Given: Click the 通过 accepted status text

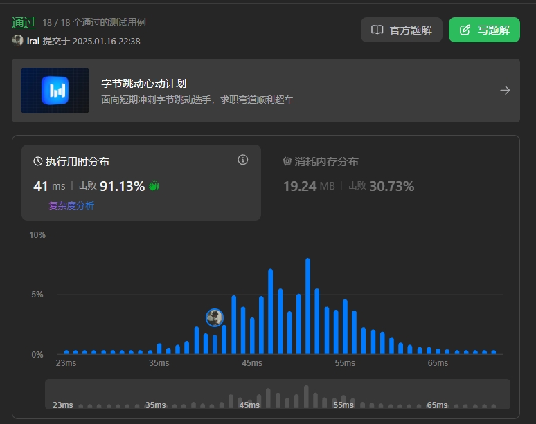Looking at the screenshot, I should pyautogui.click(x=24, y=23).
